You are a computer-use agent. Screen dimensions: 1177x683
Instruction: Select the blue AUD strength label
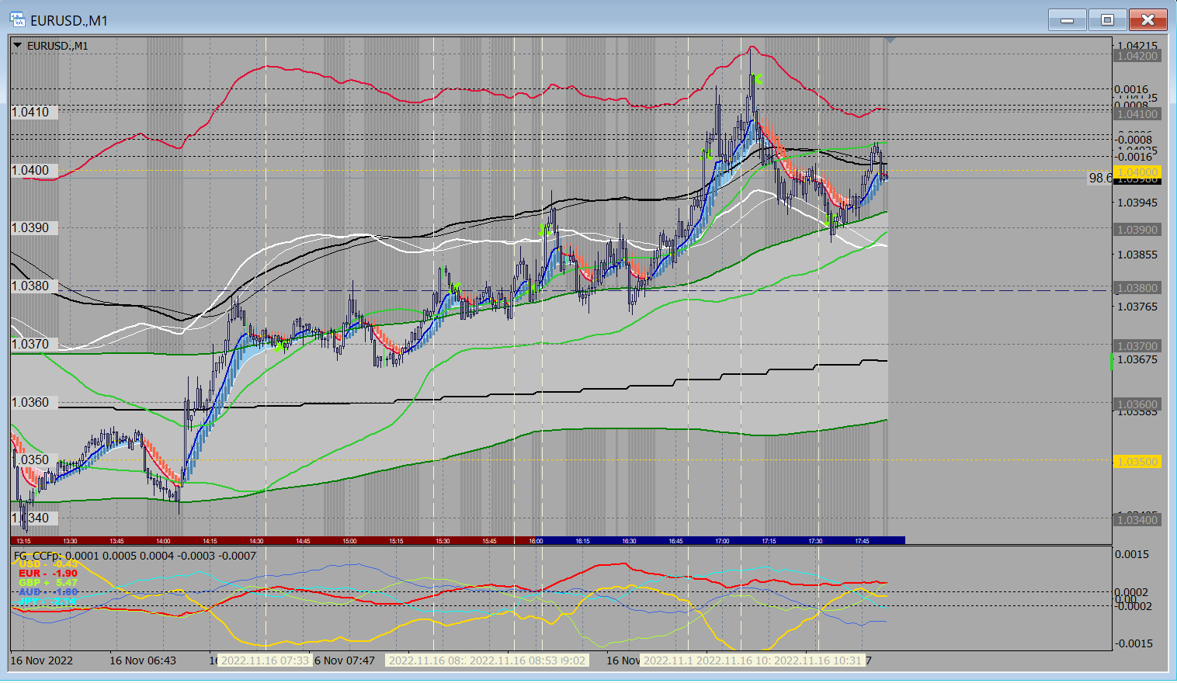point(47,592)
